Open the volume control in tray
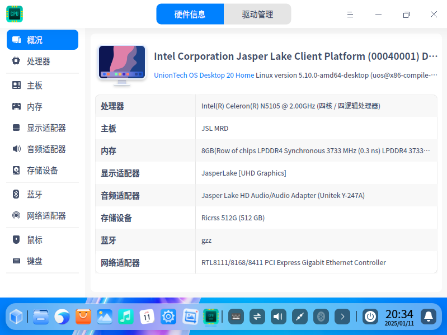 click(x=279, y=317)
